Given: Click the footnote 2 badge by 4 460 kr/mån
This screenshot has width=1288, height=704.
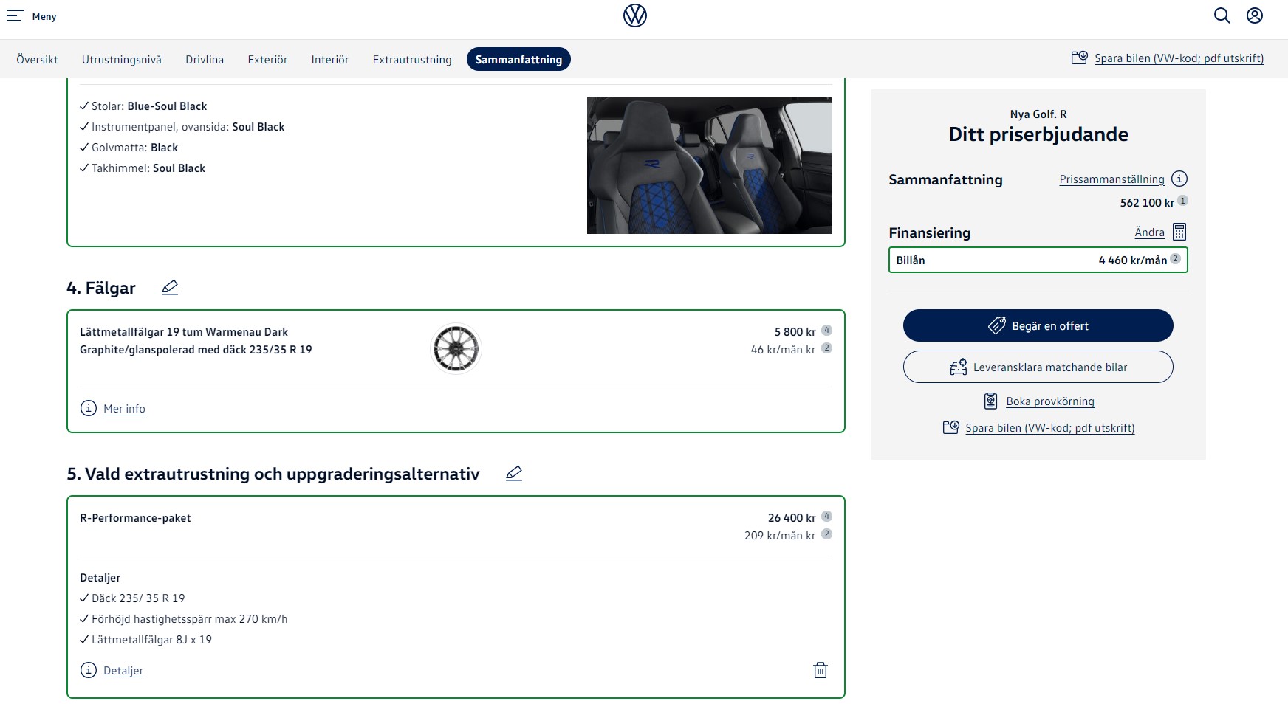Looking at the screenshot, I should (1175, 259).
